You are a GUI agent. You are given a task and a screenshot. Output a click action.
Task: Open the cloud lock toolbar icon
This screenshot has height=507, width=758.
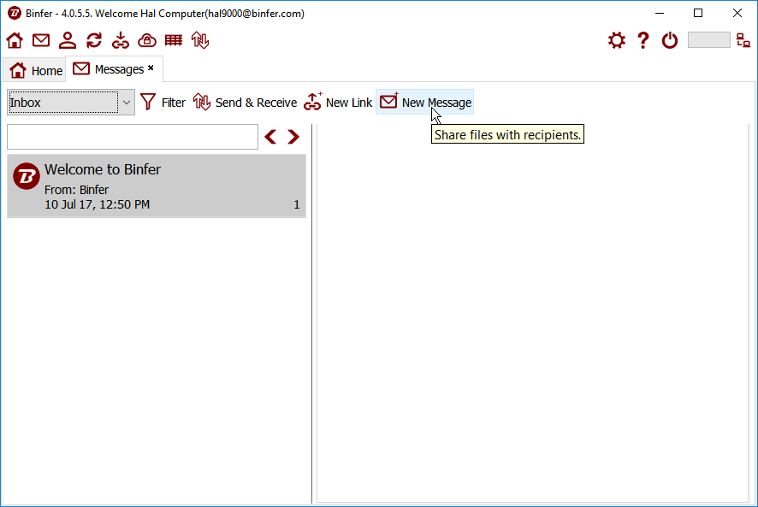[147, 40]
